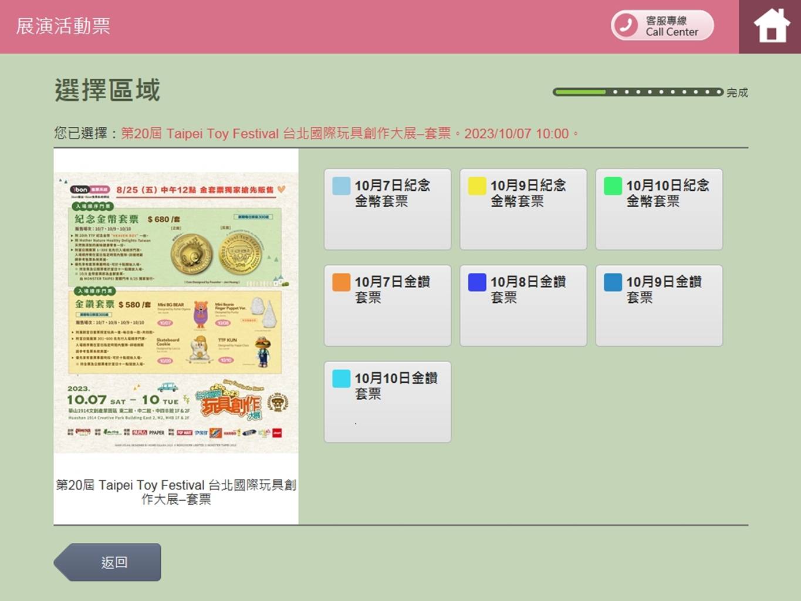Click the 選擇區域 heading
This screenshot has height=601, width=801.
pos(107,90)
